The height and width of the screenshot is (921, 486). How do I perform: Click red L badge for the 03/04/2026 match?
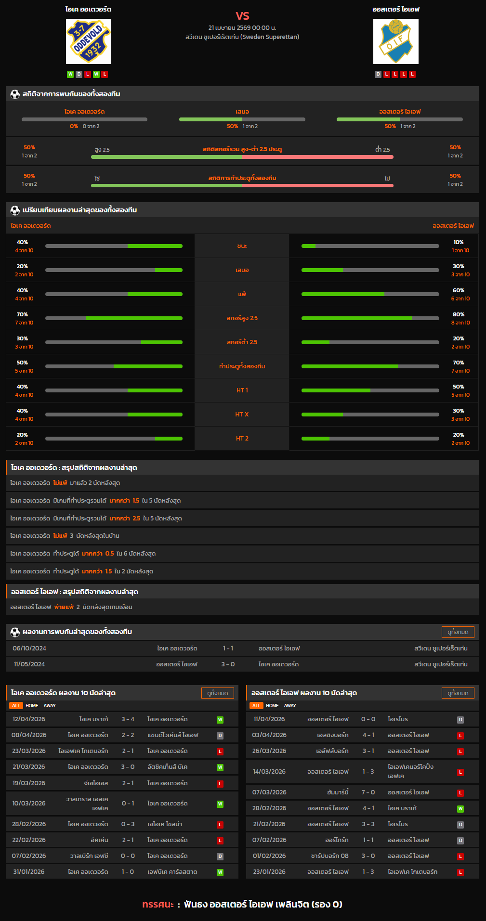point(460,736)
